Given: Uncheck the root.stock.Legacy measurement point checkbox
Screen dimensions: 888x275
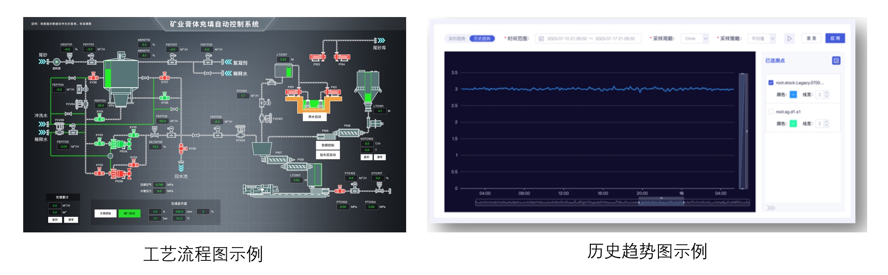Looking at the screenshot, I should [771, 83].
